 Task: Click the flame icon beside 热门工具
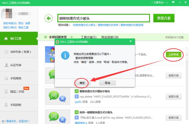point(6,39)
